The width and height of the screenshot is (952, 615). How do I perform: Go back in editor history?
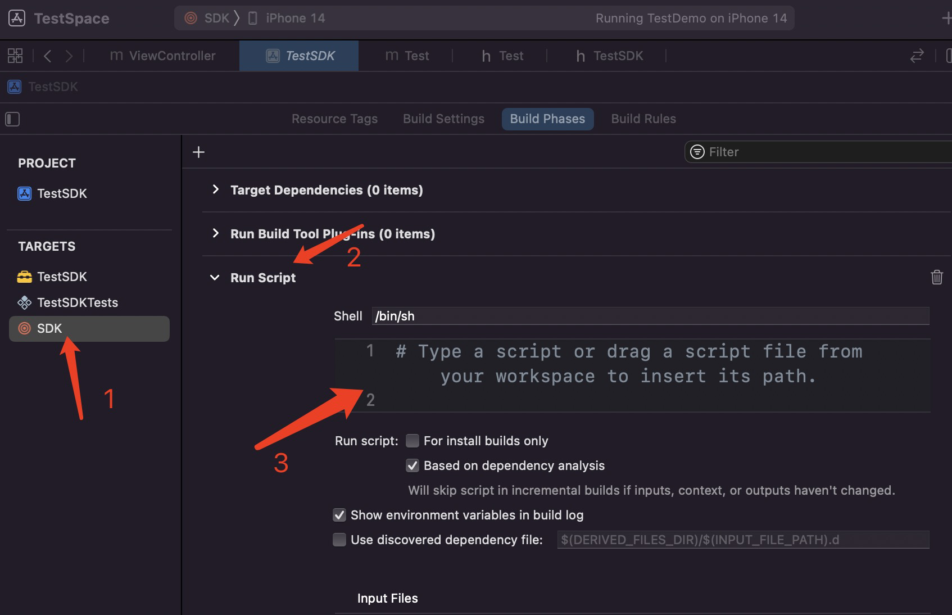(48, 56)
